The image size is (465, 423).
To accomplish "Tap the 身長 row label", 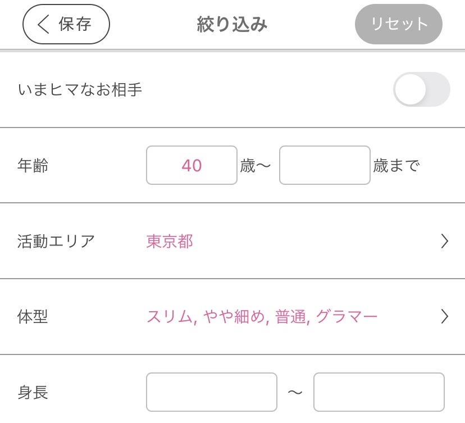I will [x=33, y=392].
